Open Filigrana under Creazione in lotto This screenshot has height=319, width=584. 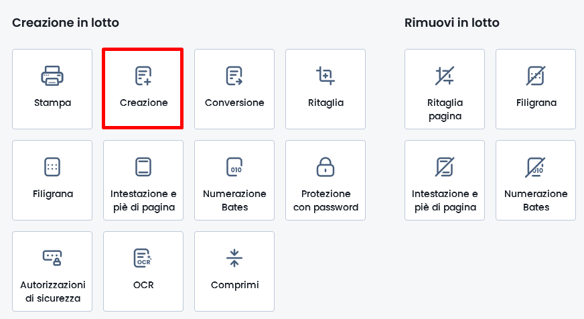pos(52,180)
